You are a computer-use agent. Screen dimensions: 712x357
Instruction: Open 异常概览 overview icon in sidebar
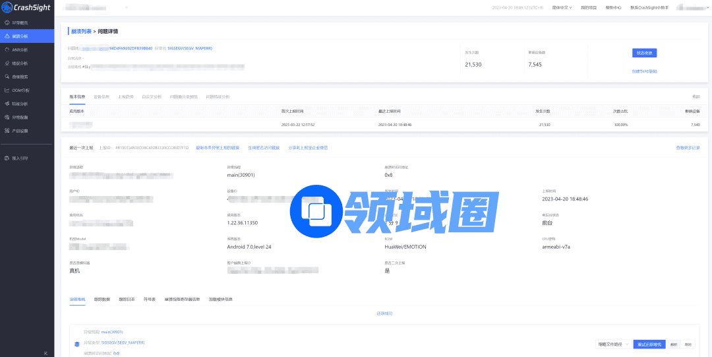[x=7, y=22]
